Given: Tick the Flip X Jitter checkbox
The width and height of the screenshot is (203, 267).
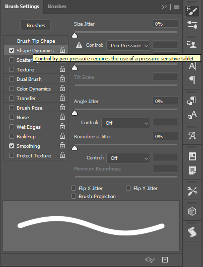Looking at the screenshot, I should pyautogui.click(x=74, y=188).
